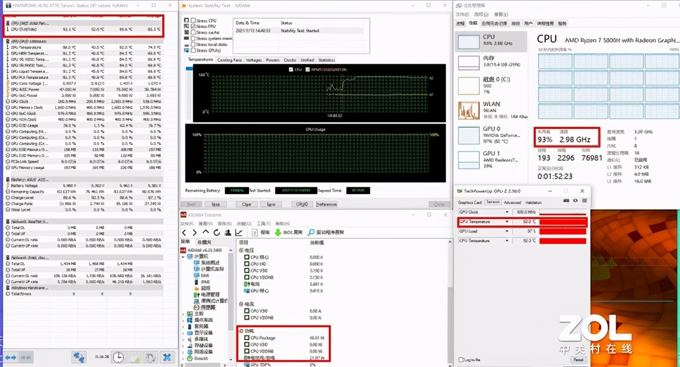680x367 pixels.
Task: Select Disk 0 (C:) in Task Manager sidebar
Action: [490, 85]
